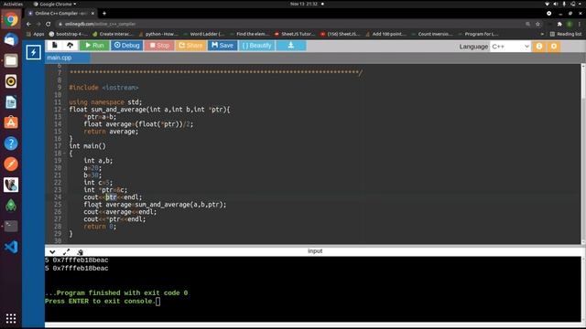Open the Google Chrome app menu in top bar
Screen dimensions: 586x329
(55, 4)
